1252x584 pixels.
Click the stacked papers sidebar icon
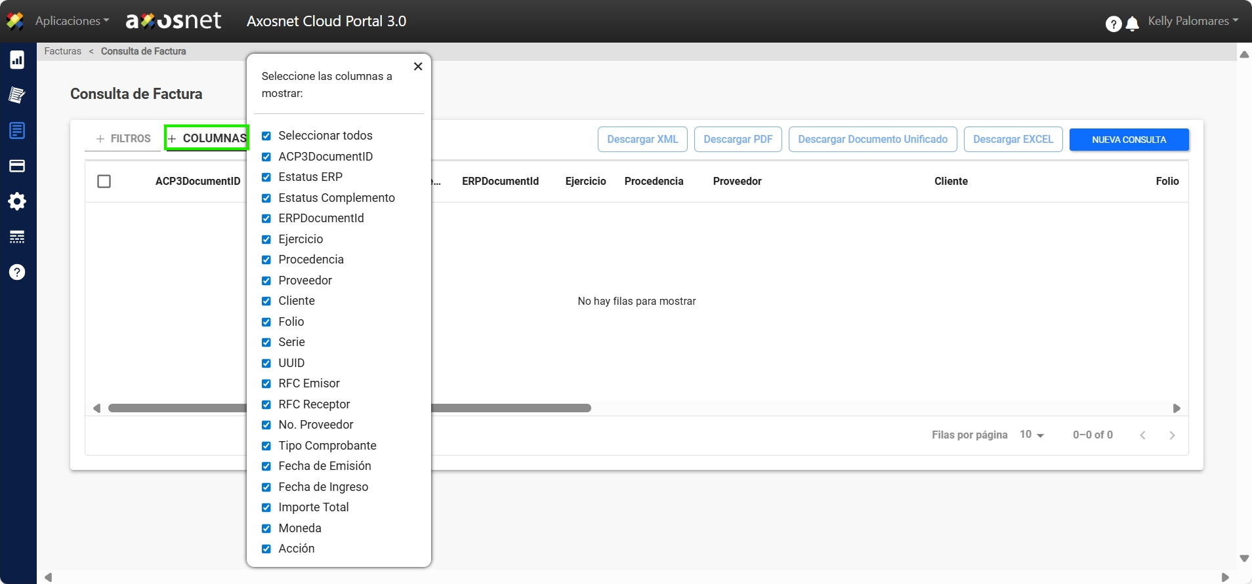pyautogui.click(x=17, y=95)
